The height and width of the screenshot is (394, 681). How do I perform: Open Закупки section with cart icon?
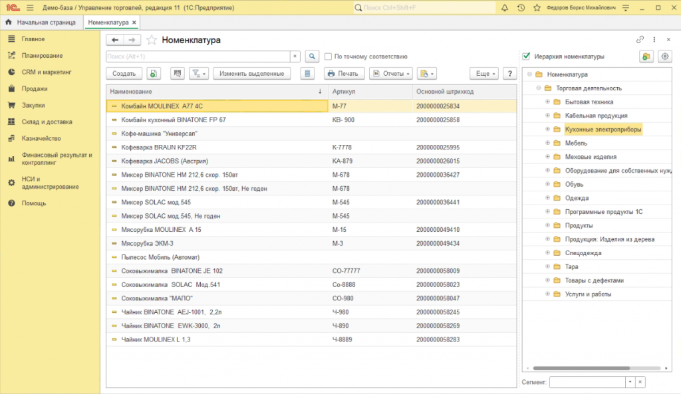33,105
